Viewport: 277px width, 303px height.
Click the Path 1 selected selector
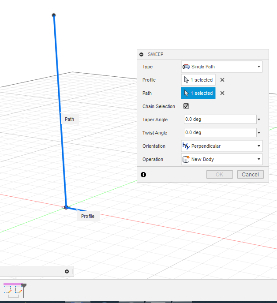tap(198, 93)
